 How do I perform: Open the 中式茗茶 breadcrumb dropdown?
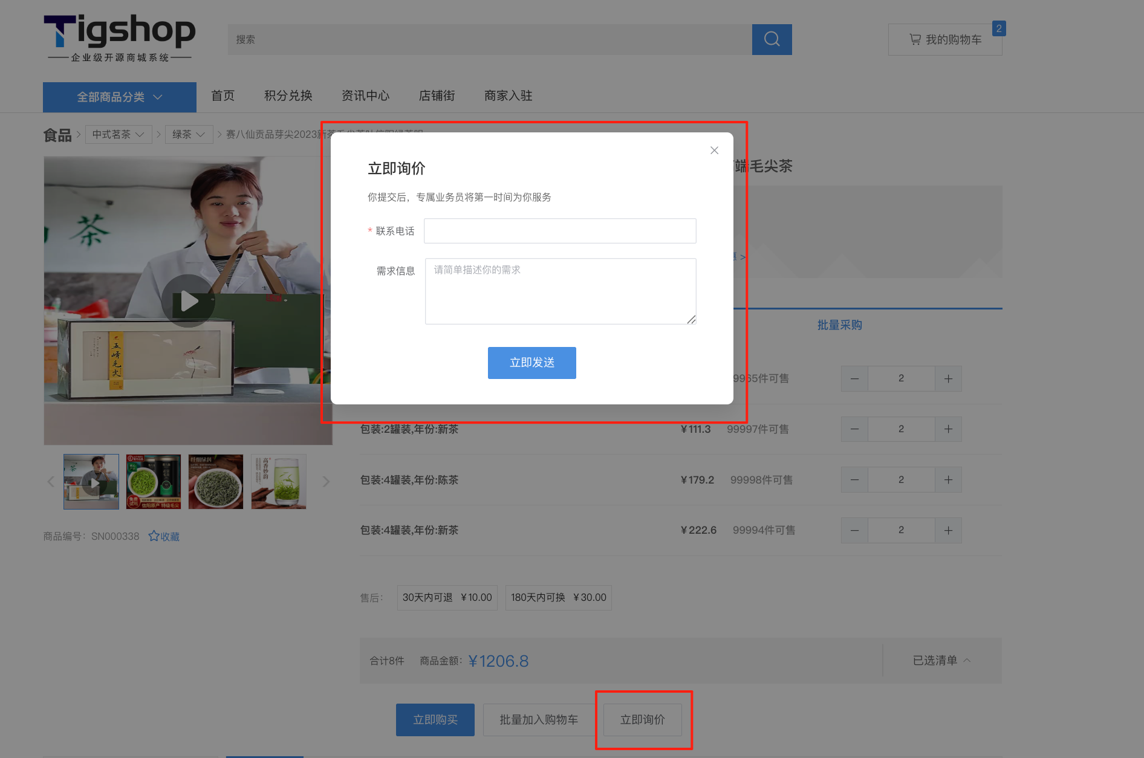pyautogui.click(x=118, y=134)
